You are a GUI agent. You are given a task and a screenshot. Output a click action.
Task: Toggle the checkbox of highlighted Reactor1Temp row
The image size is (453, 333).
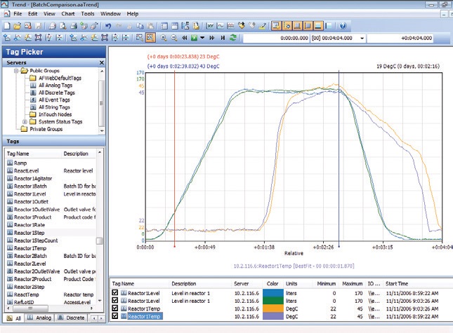(x=116, y=317)
